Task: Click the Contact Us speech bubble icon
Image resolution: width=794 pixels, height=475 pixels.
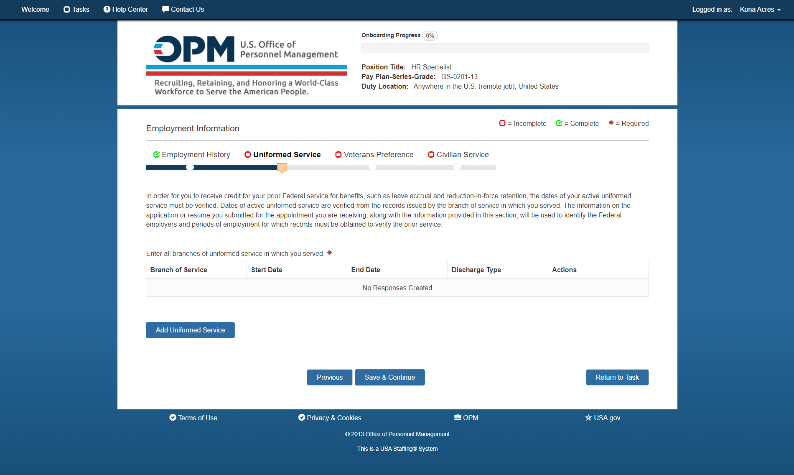Action: 165,9
